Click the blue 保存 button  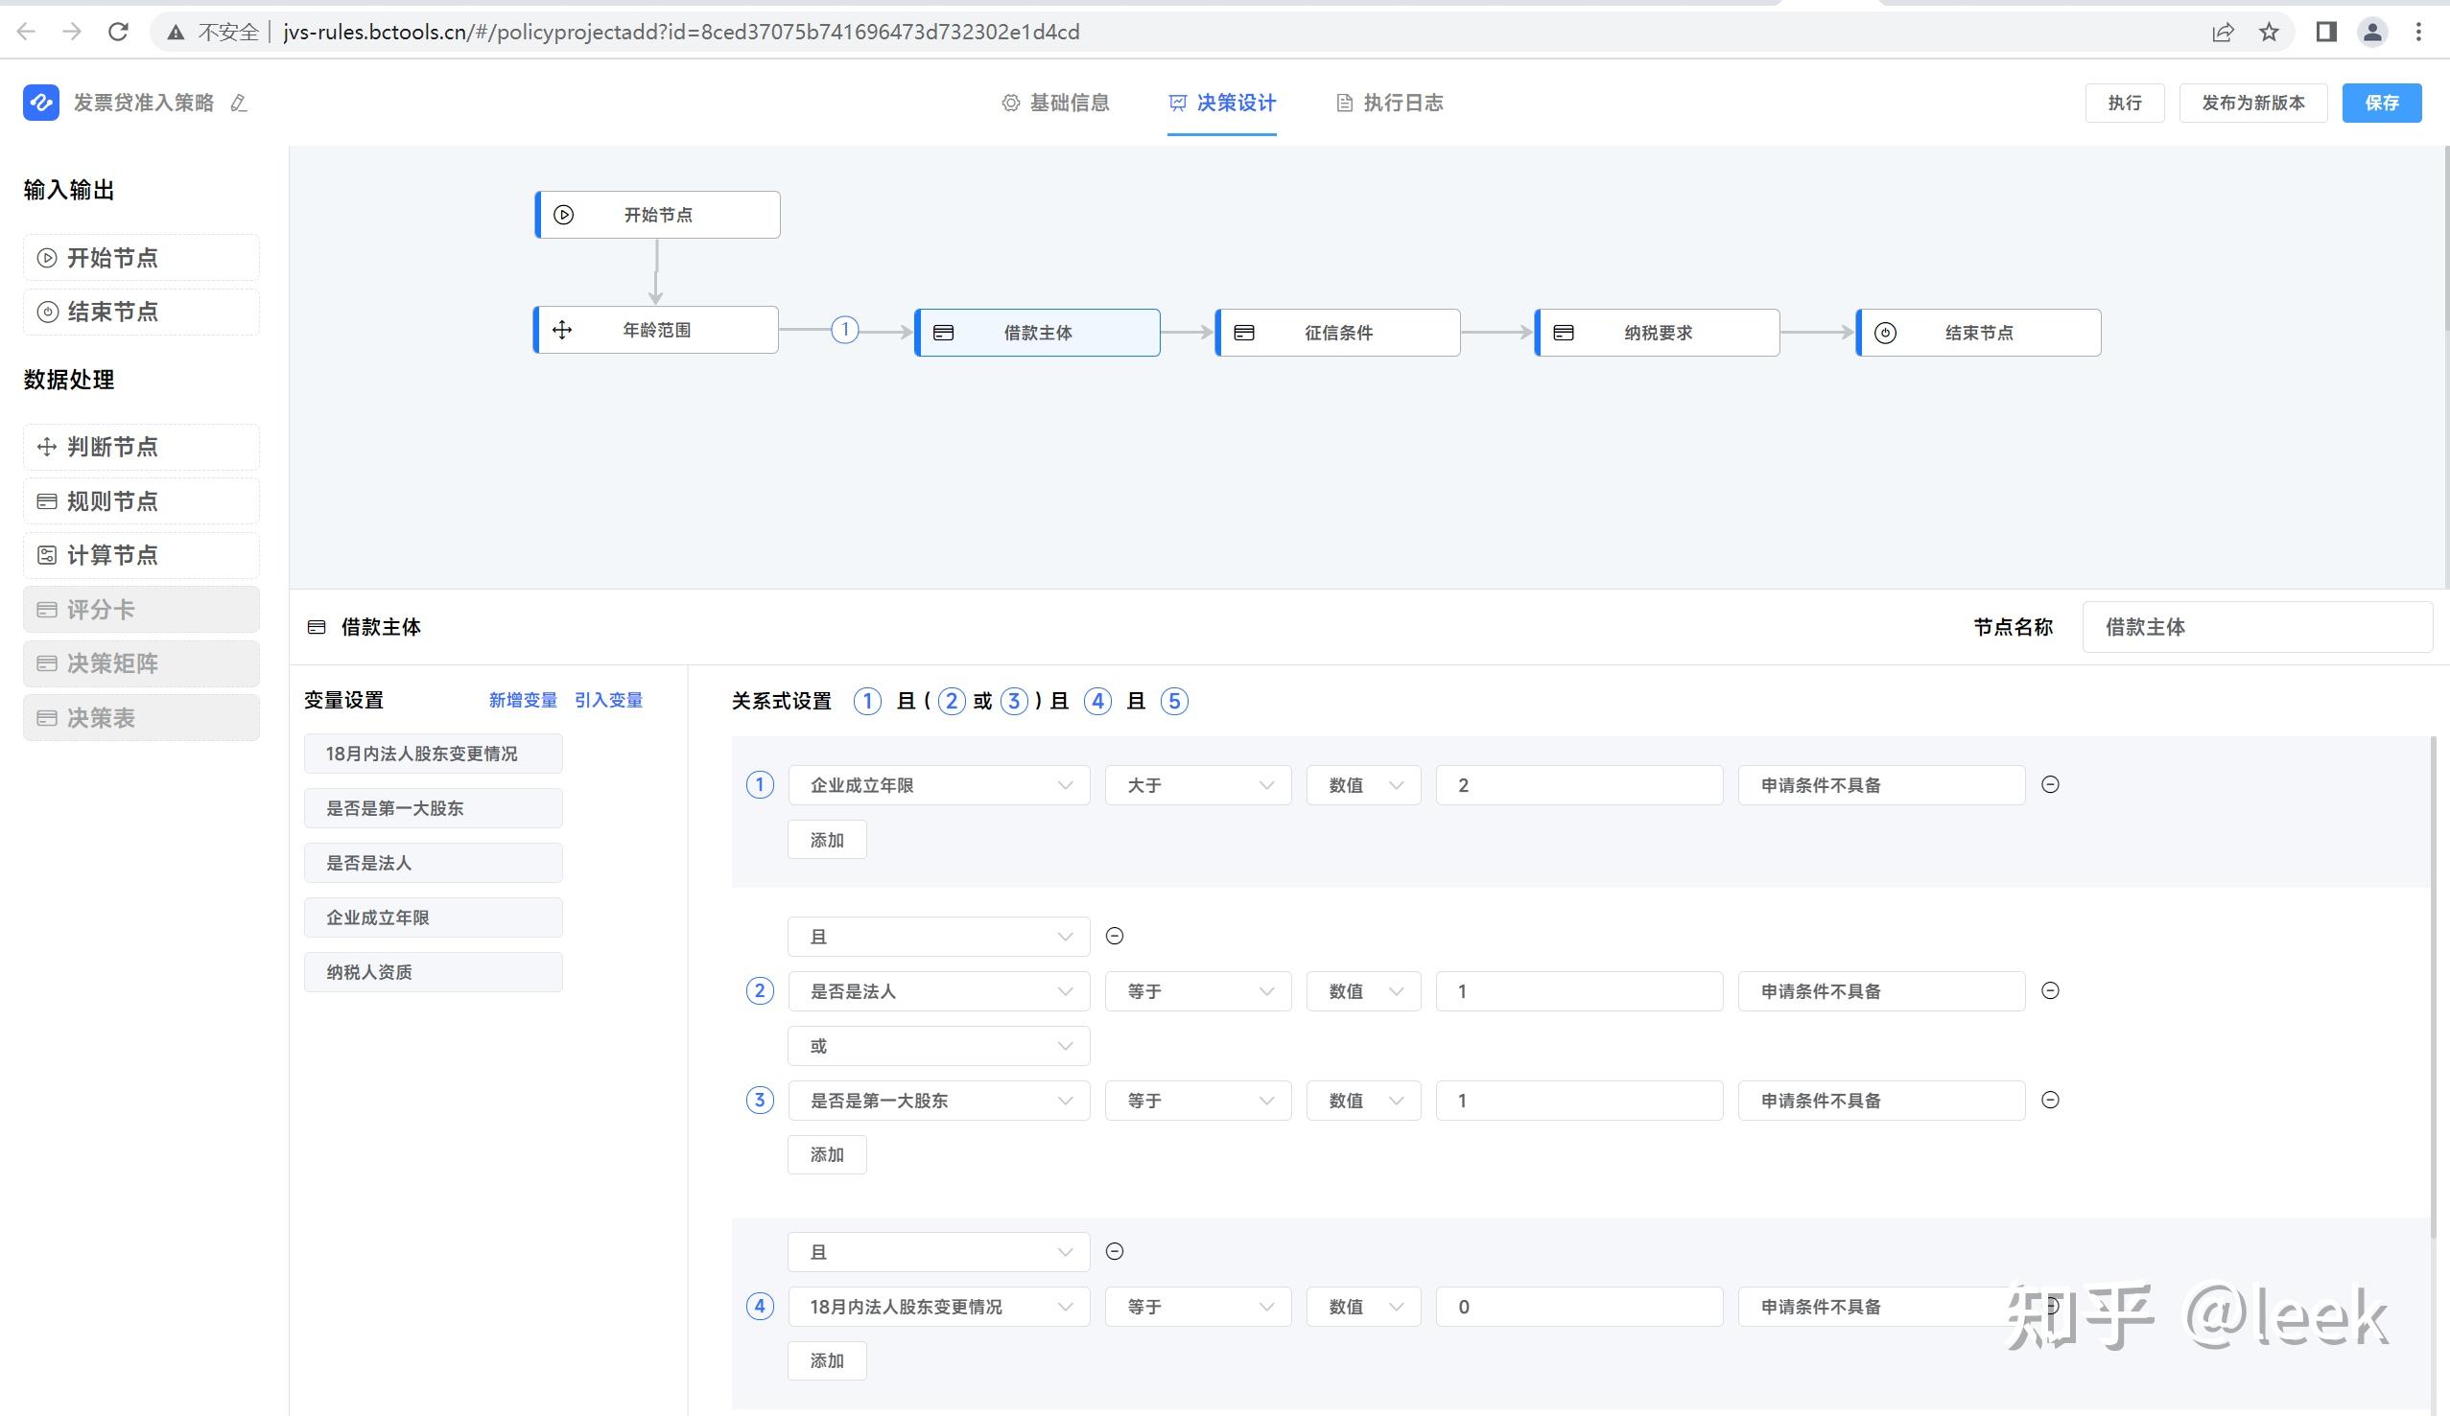[2380, 103]
